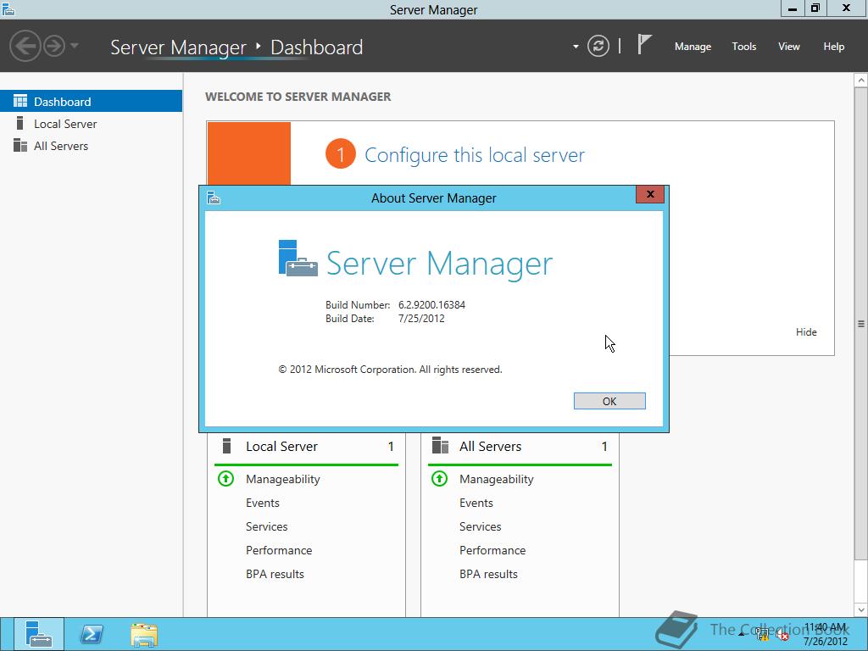
Task: Open navigation history dropdown beside forward arrow
Action: click(75, 46)
